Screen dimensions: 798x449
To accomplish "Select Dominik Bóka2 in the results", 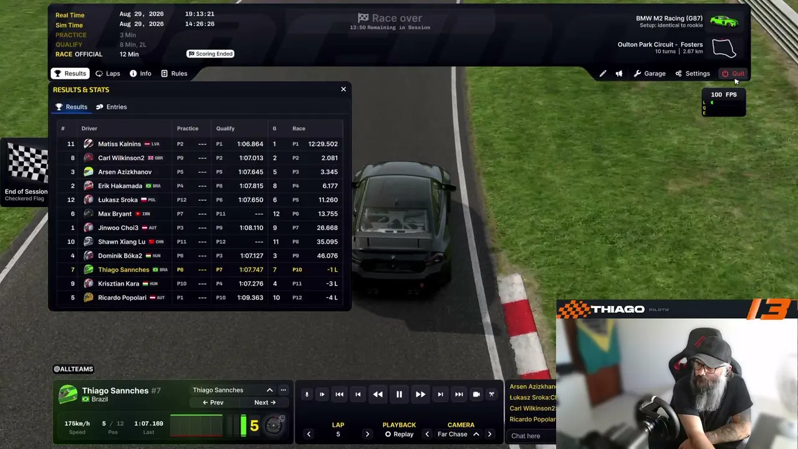I will (199, 256).
